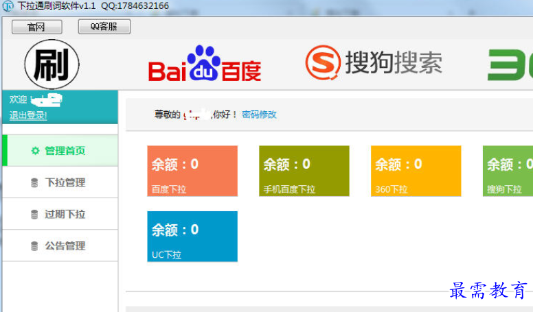Screen dimensions: 533x312
Task: Select the 搜狗搜索 logo
Action: click(374, 62)
